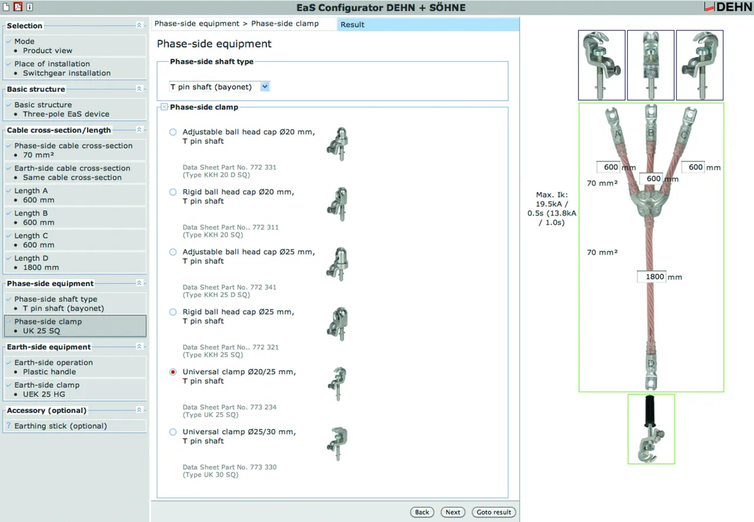754x522 pixels.
Task: Click the Rigid ball head cap Ø25 image
Action: click(x=337, y=323)
